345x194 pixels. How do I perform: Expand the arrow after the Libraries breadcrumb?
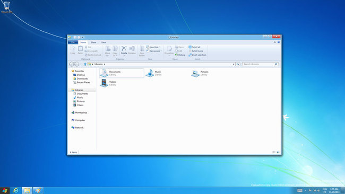[105, 64]
